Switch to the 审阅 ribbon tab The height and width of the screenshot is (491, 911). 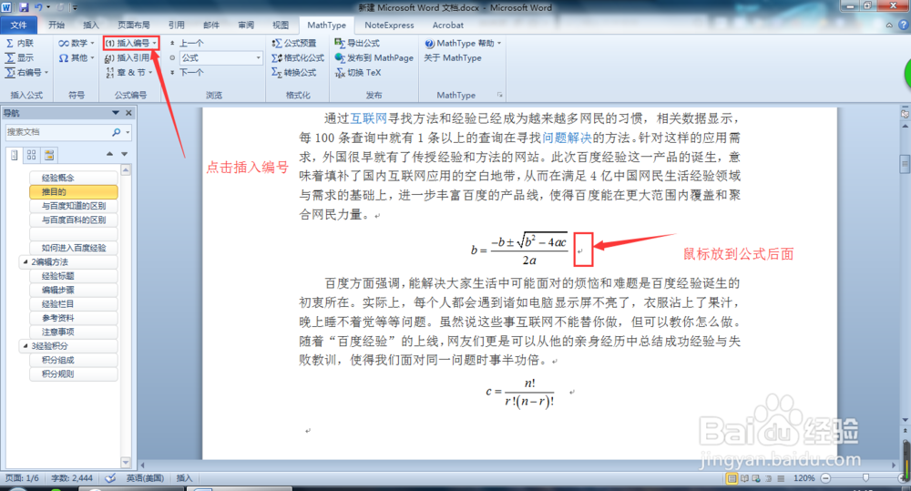[246, 25]
